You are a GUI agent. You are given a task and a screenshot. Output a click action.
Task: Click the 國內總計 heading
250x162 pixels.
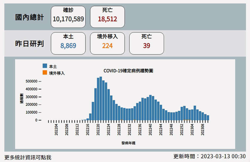pos(29,17)
